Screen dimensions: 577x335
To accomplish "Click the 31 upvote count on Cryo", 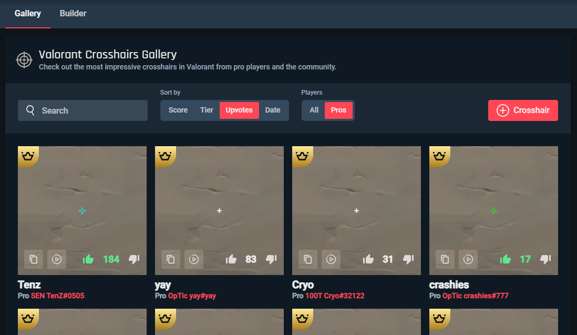I will (387, 259).
